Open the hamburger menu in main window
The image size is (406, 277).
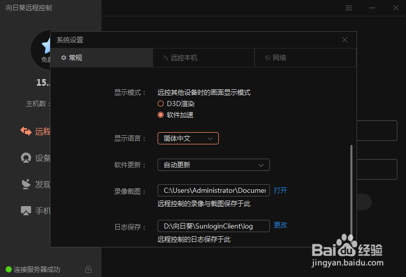348,8
